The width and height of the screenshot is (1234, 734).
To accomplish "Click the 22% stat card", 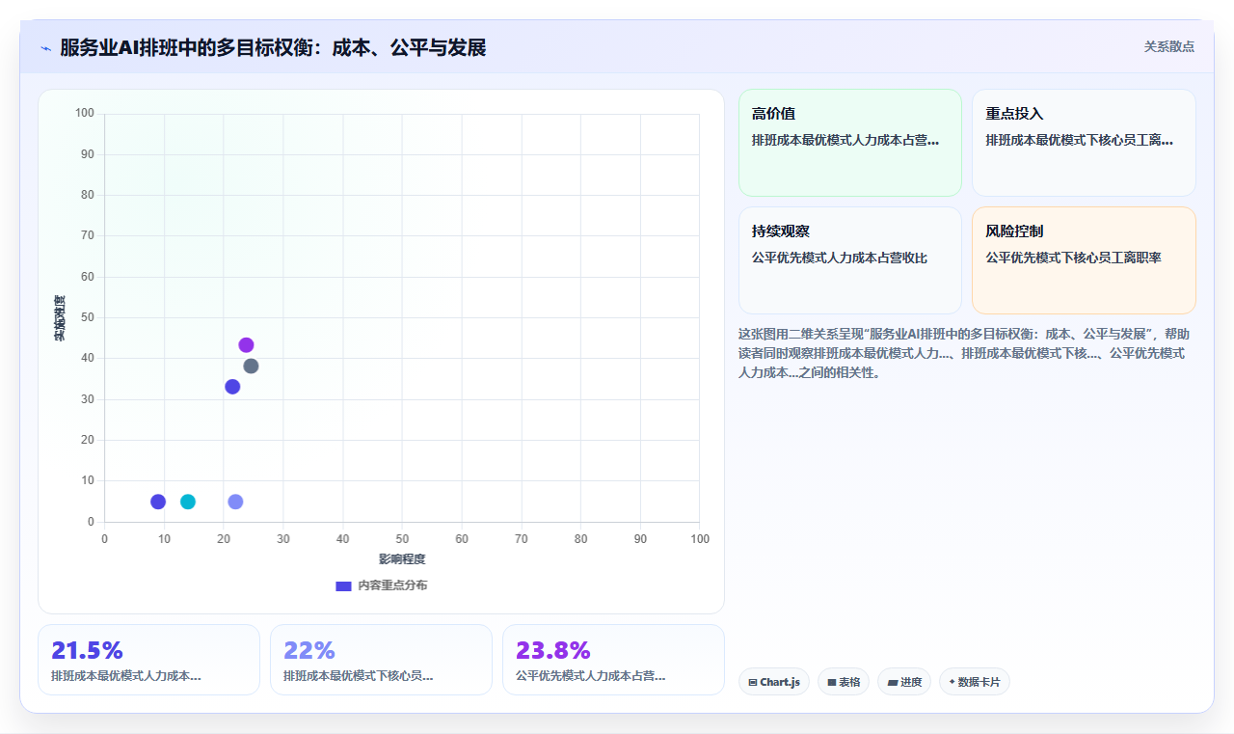I will pos(381,660).
